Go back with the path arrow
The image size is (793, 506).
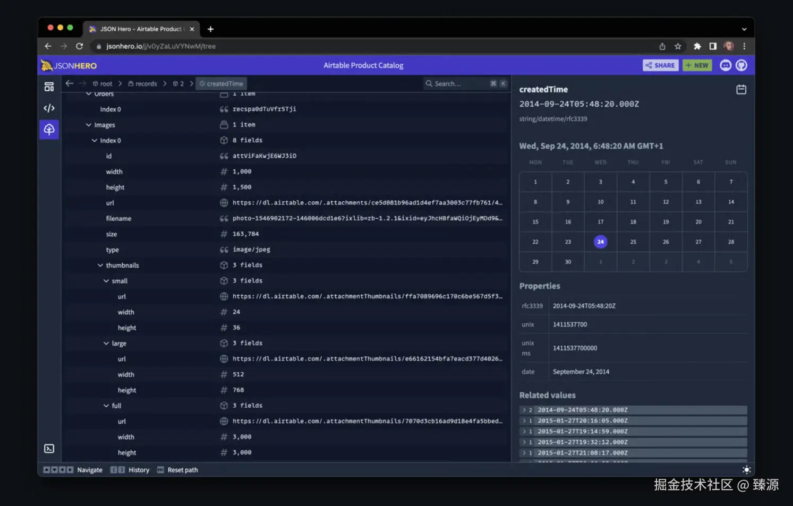70,83
